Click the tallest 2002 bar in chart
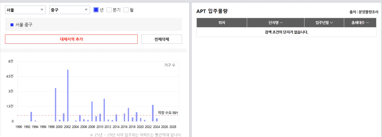This screenshot has width=382, height=137. coord(68,95)
